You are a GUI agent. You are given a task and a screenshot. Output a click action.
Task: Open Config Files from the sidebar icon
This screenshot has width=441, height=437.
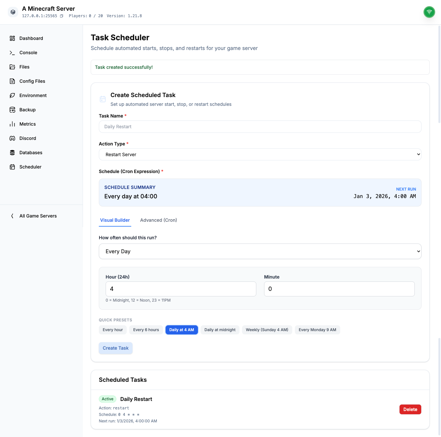(12, 81)
